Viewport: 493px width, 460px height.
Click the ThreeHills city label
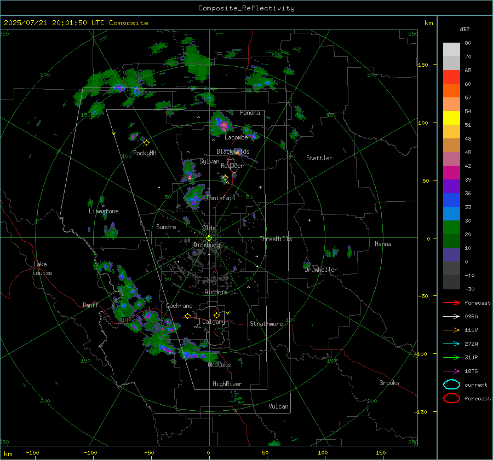(276, 239)
